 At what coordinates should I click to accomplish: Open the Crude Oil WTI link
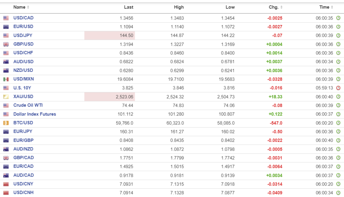(28, 105)
